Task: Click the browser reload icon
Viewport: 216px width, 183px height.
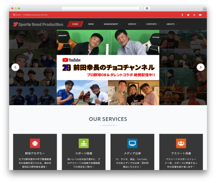Action: pyautogui.click(x=140, y=9)
